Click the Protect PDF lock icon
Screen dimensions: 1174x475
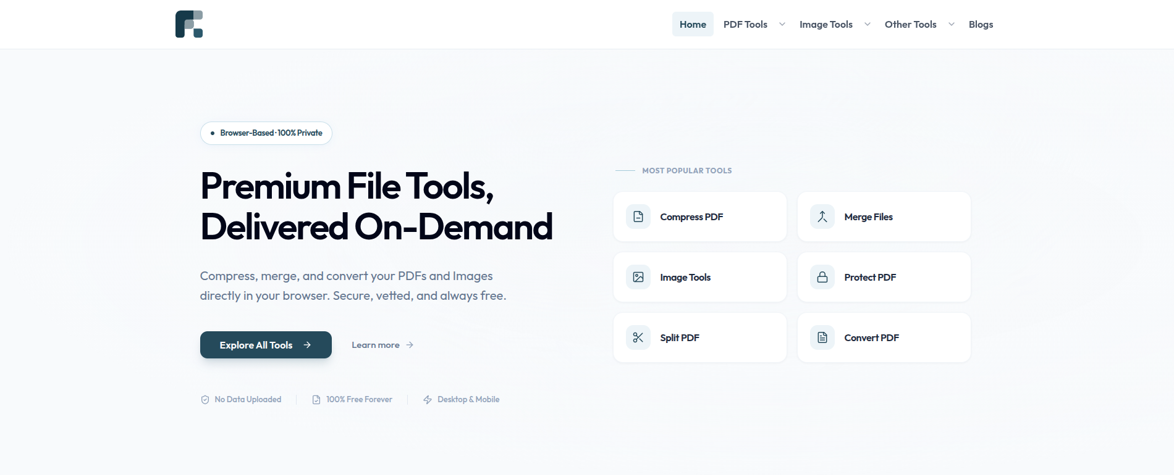tap(822, 277)
